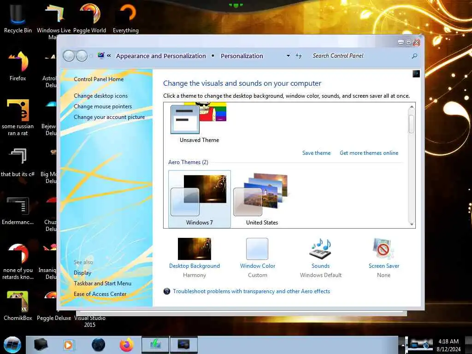Open the Recycle Bin desktop icon
The image size is (472, 354).
18,18
